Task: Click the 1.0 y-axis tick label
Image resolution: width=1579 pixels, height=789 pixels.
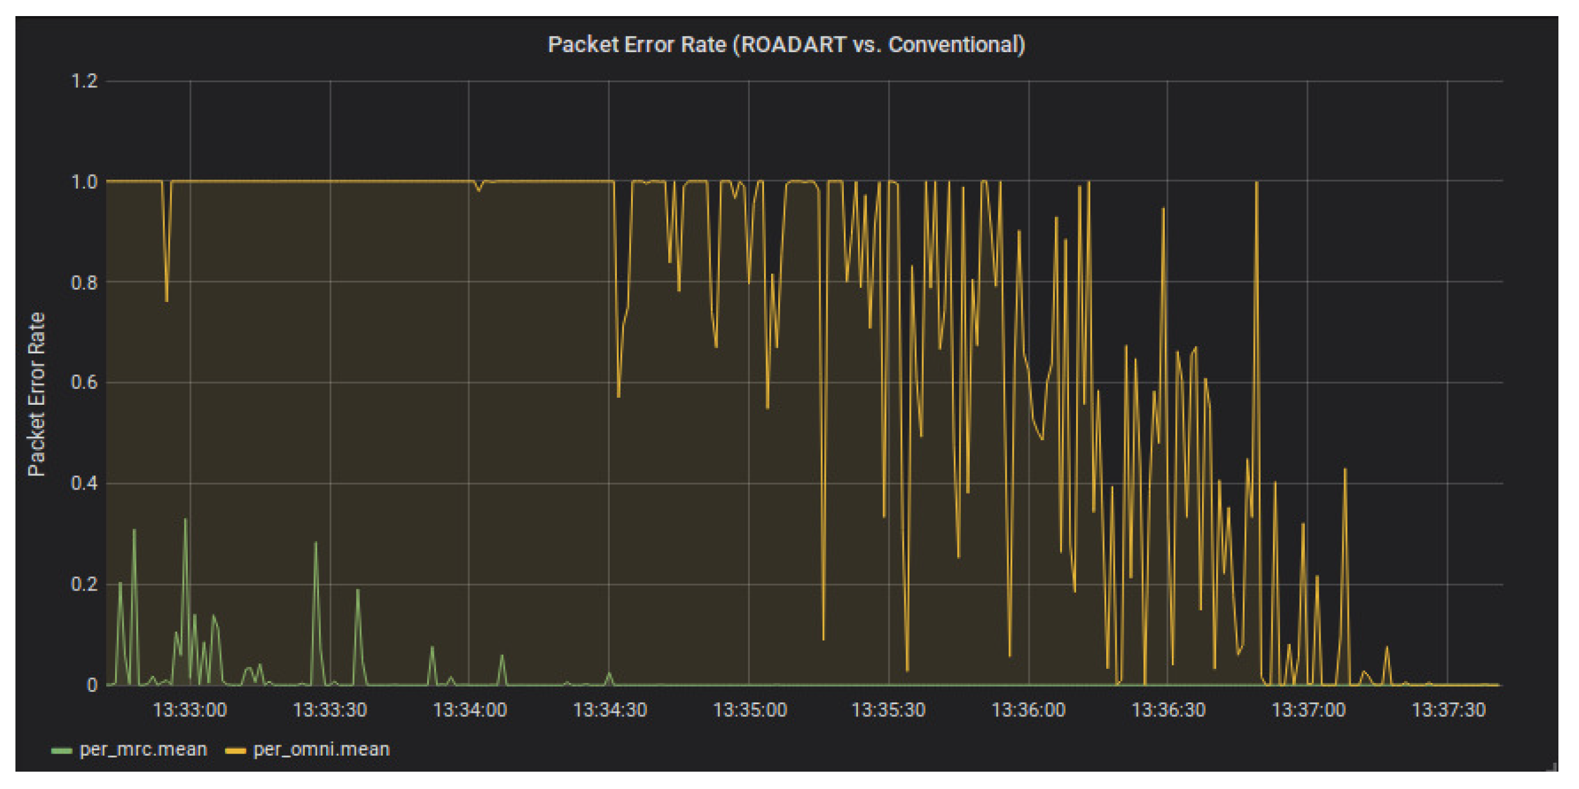Action: [84, 182]
